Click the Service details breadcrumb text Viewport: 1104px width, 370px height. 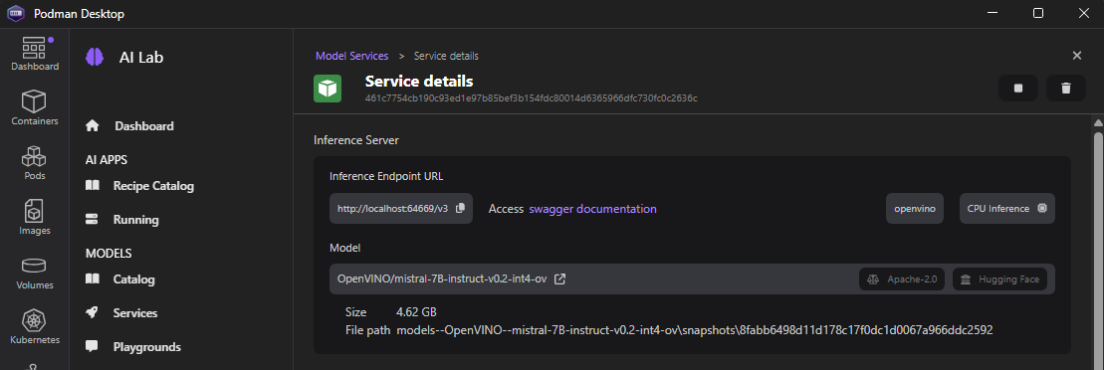click(x=446, y=56)
